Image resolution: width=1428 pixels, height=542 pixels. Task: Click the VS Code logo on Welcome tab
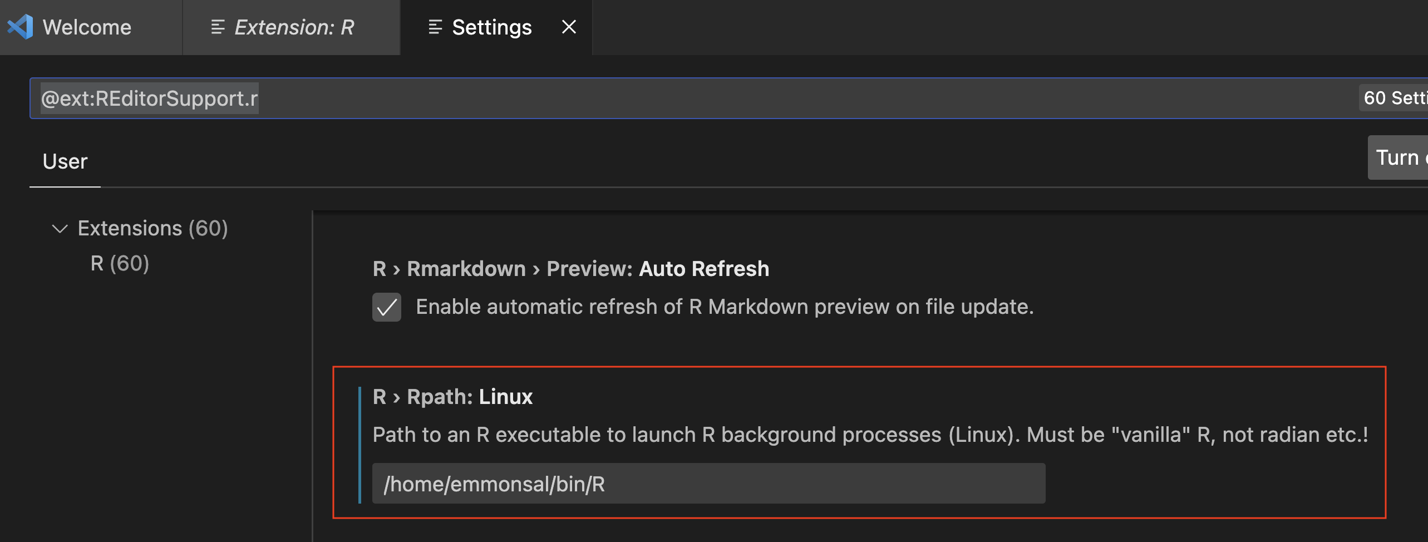click(21, 27)
